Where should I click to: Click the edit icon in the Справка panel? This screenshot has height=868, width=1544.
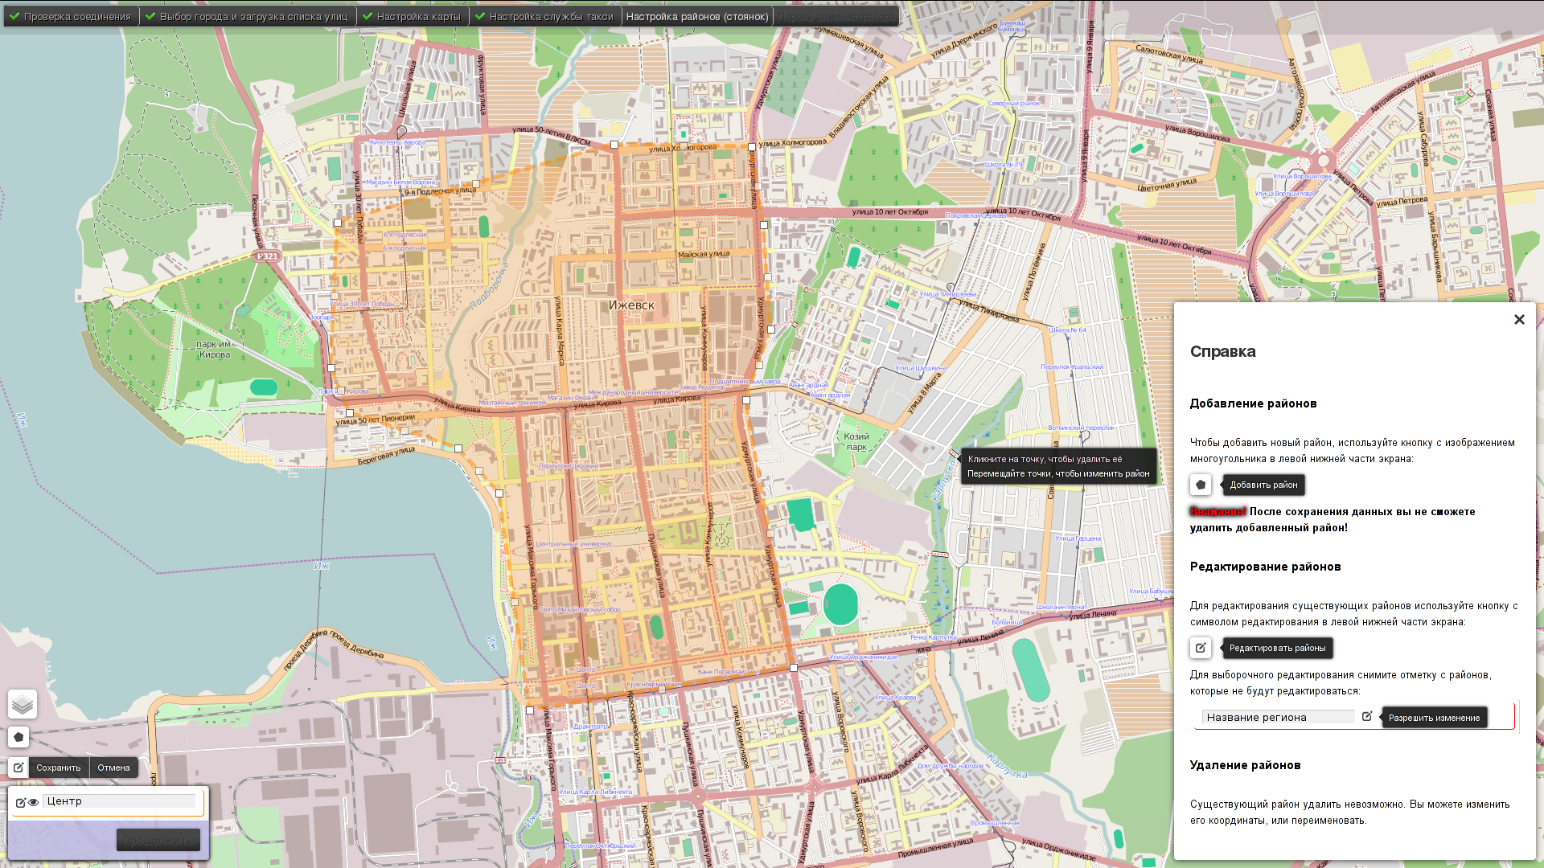1201,648
